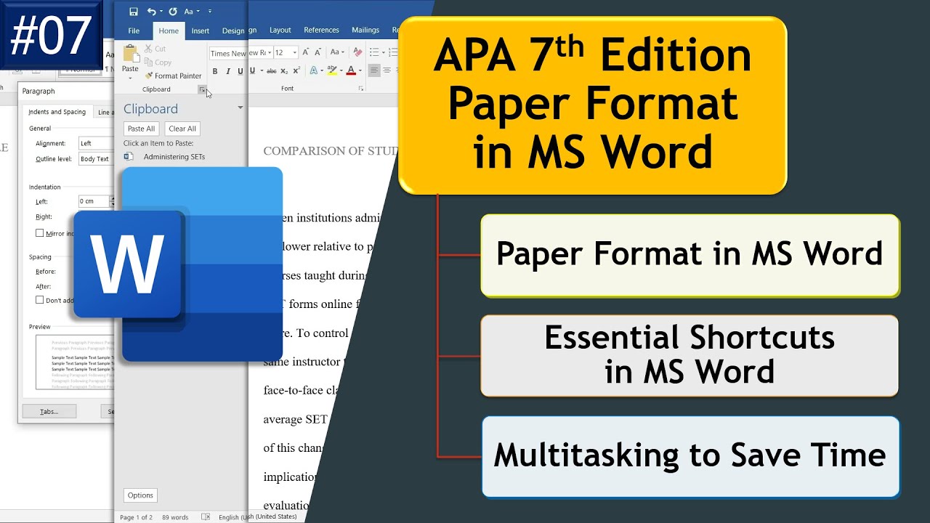Click the Clear All button
This screenshot has width=930, height=523.
pos(182,129)
